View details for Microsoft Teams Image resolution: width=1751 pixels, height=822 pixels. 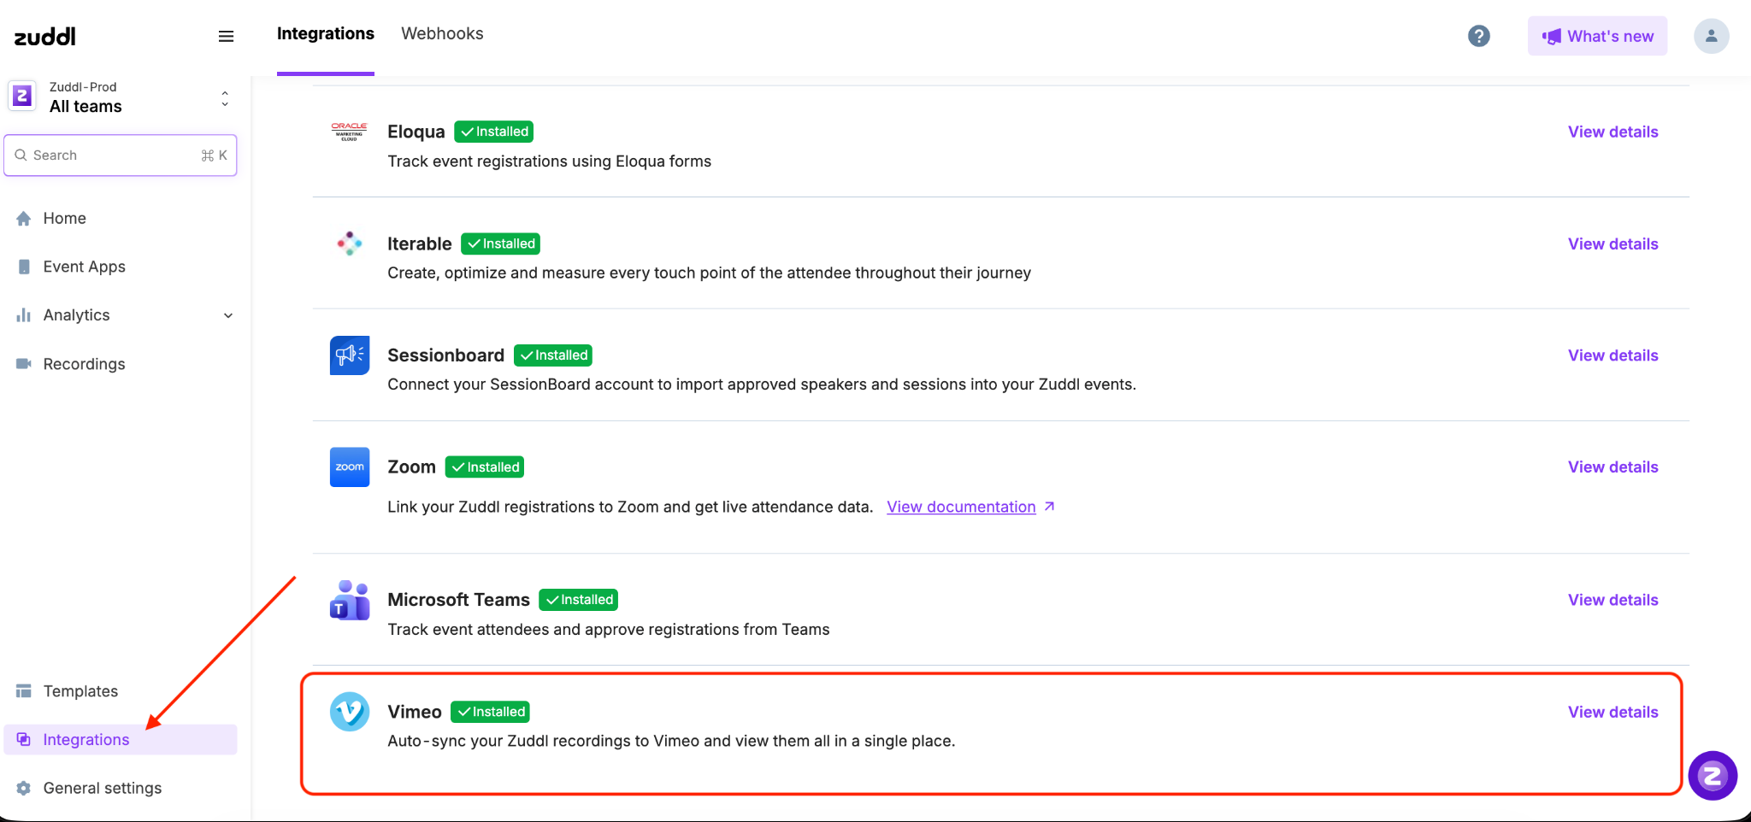[x=1612, y=600]
